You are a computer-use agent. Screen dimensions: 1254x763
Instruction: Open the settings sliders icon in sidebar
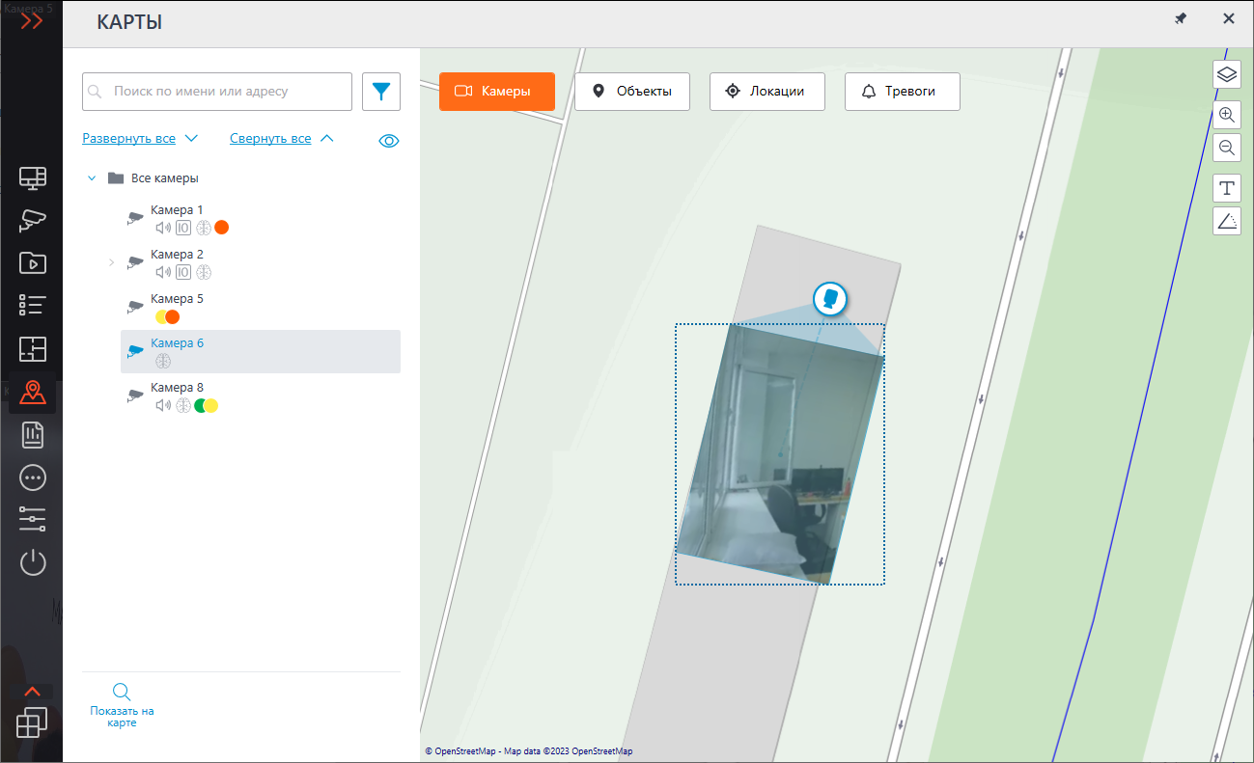pyautogui.click(x=33, y=519)
